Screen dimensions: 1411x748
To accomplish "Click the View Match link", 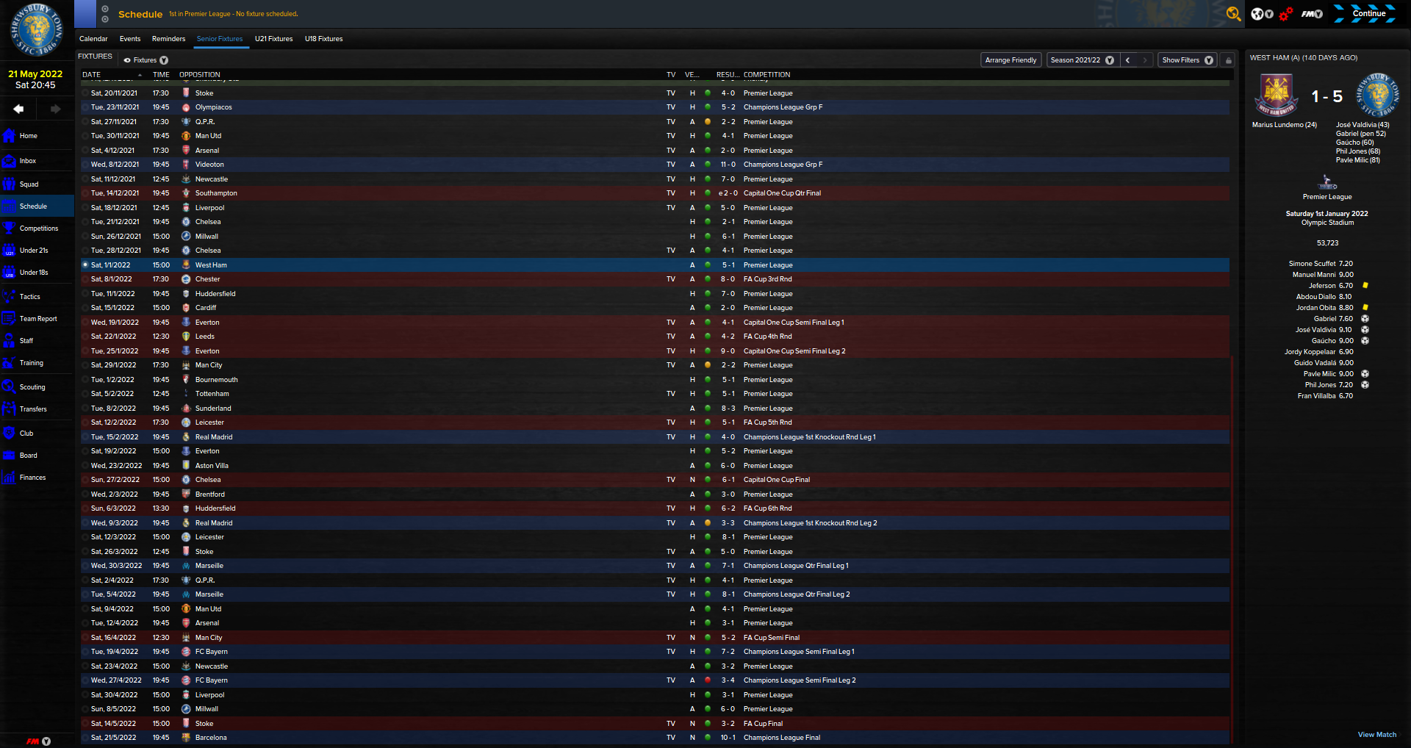I will (x=1377, y=735).
